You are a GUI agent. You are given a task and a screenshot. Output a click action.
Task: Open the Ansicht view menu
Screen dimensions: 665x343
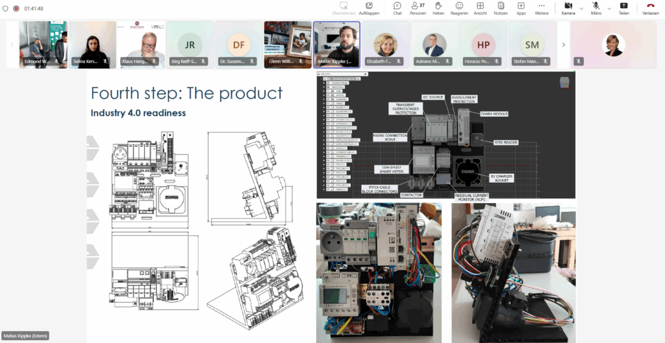coord(480,8)
